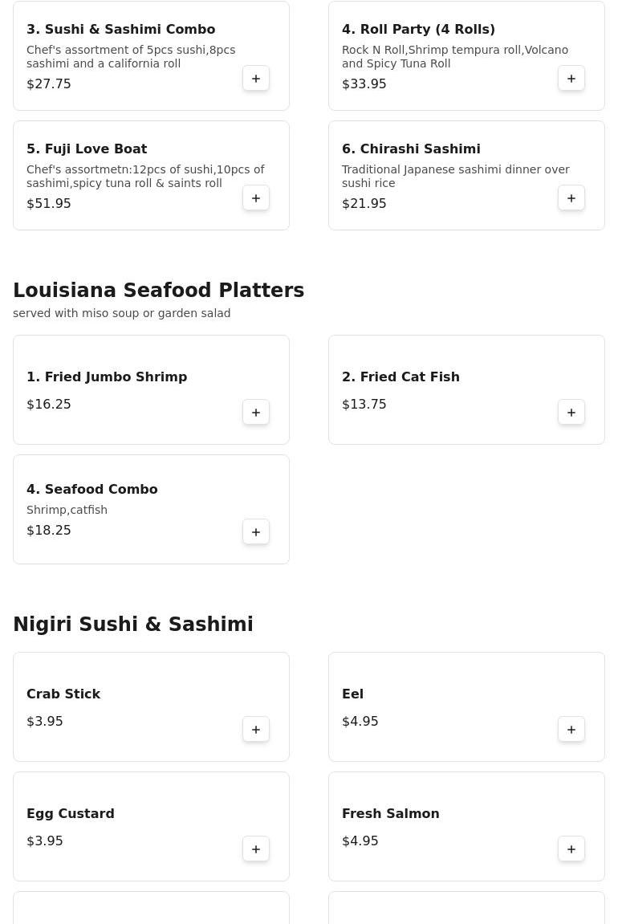This screenshot has width=618, height=924.
Task: Click plus button for Fuji Love Boat
Action: pos(256,198)
